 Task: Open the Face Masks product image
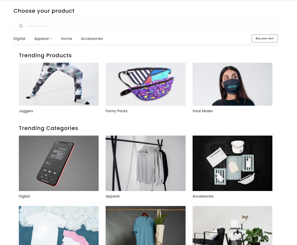[232, 84]
